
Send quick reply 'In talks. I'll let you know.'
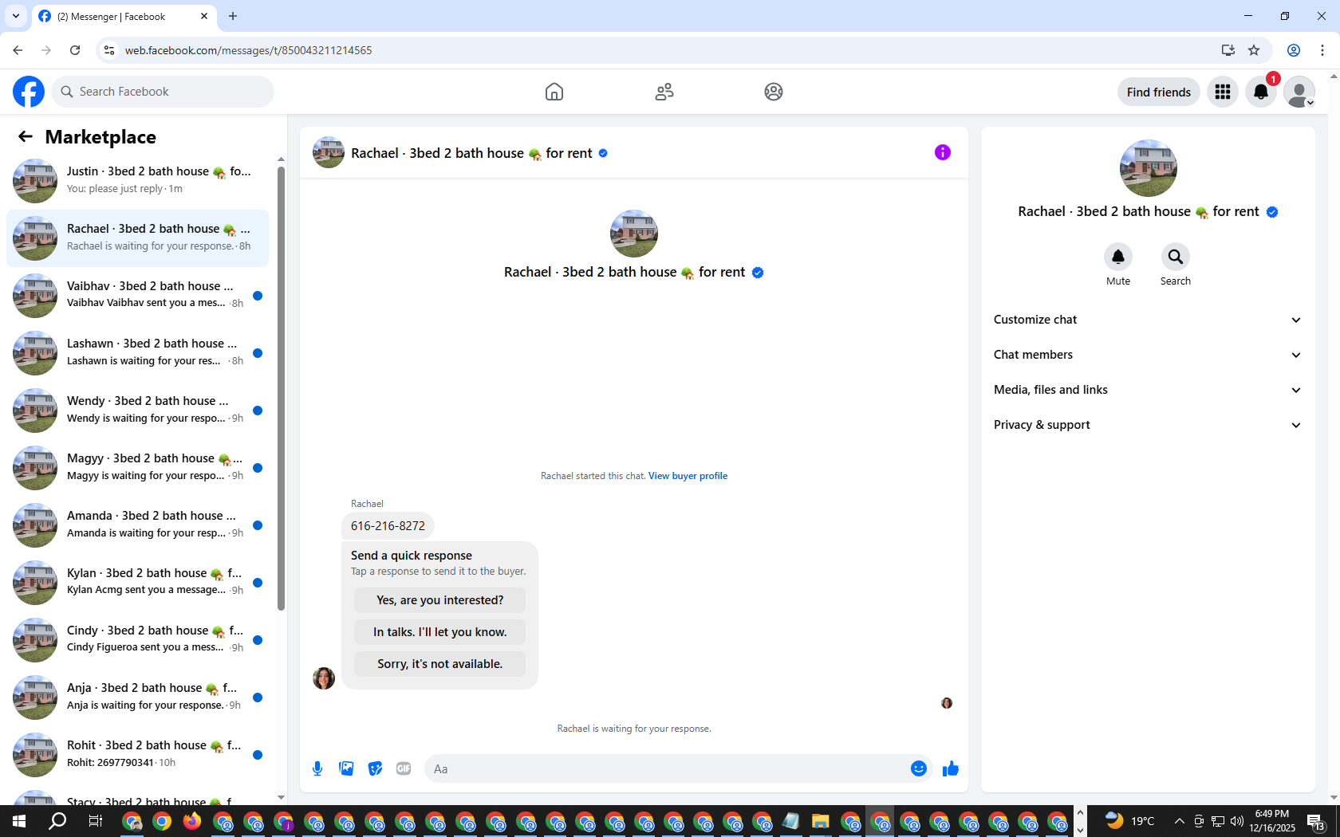pyautogui.click(x=440, y=632)
